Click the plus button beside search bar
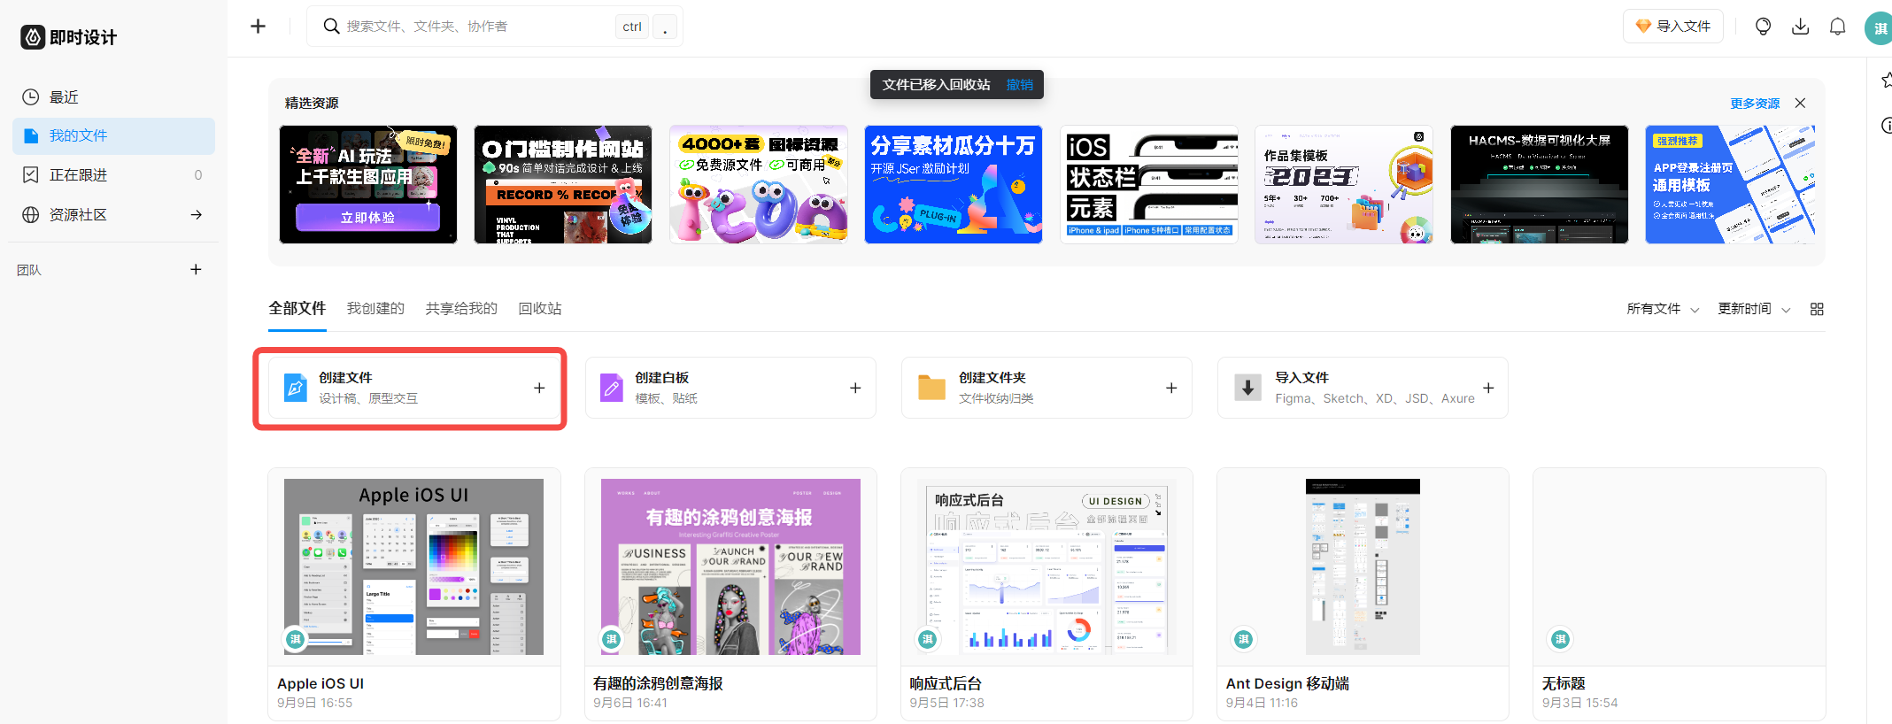 (258, 27)
